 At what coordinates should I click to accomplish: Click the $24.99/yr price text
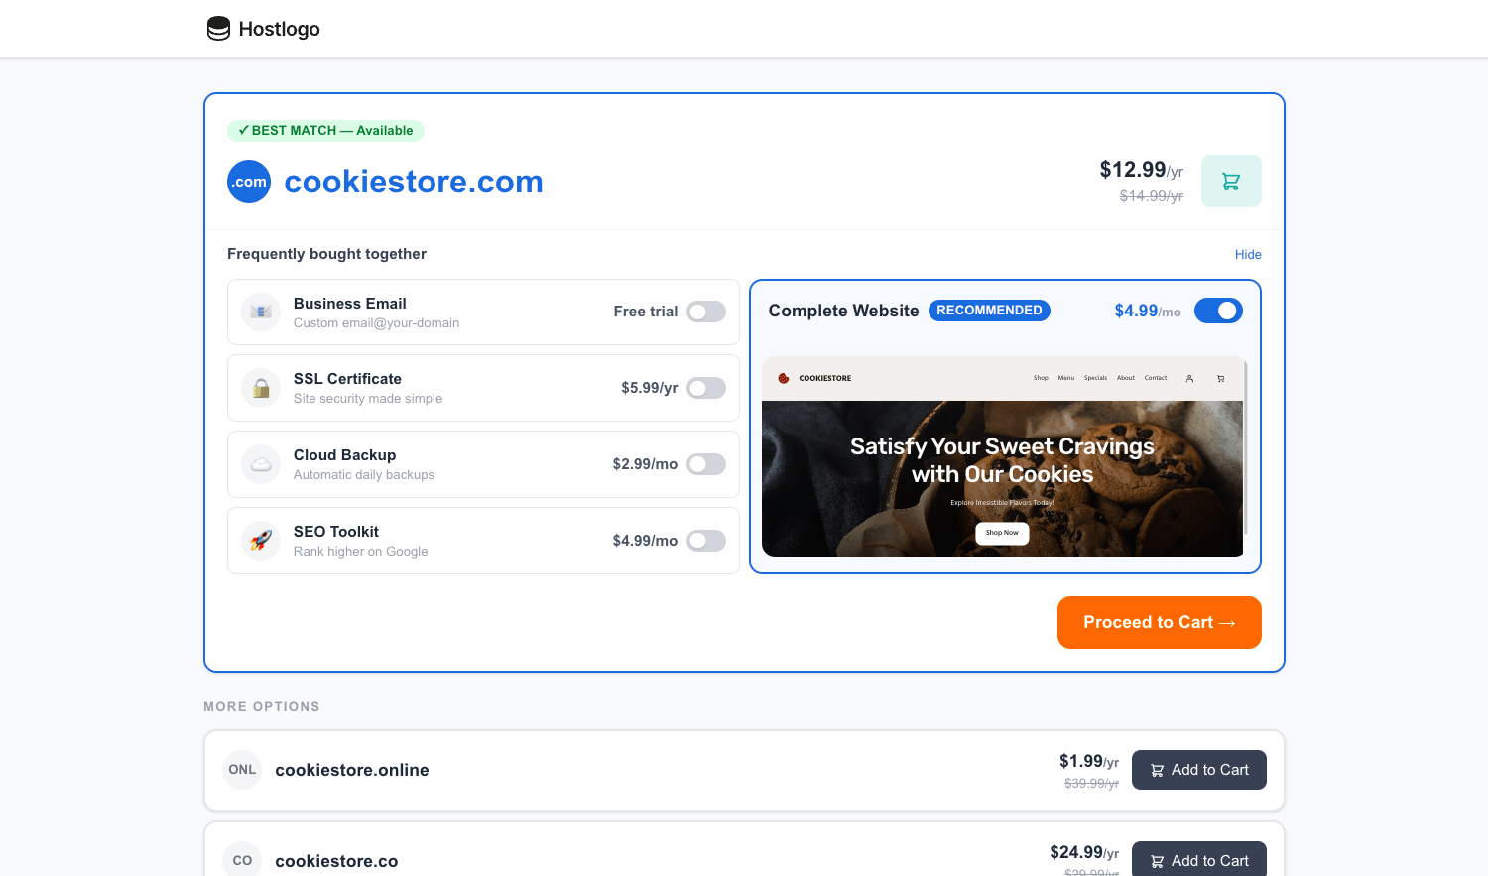point(1084,852)
